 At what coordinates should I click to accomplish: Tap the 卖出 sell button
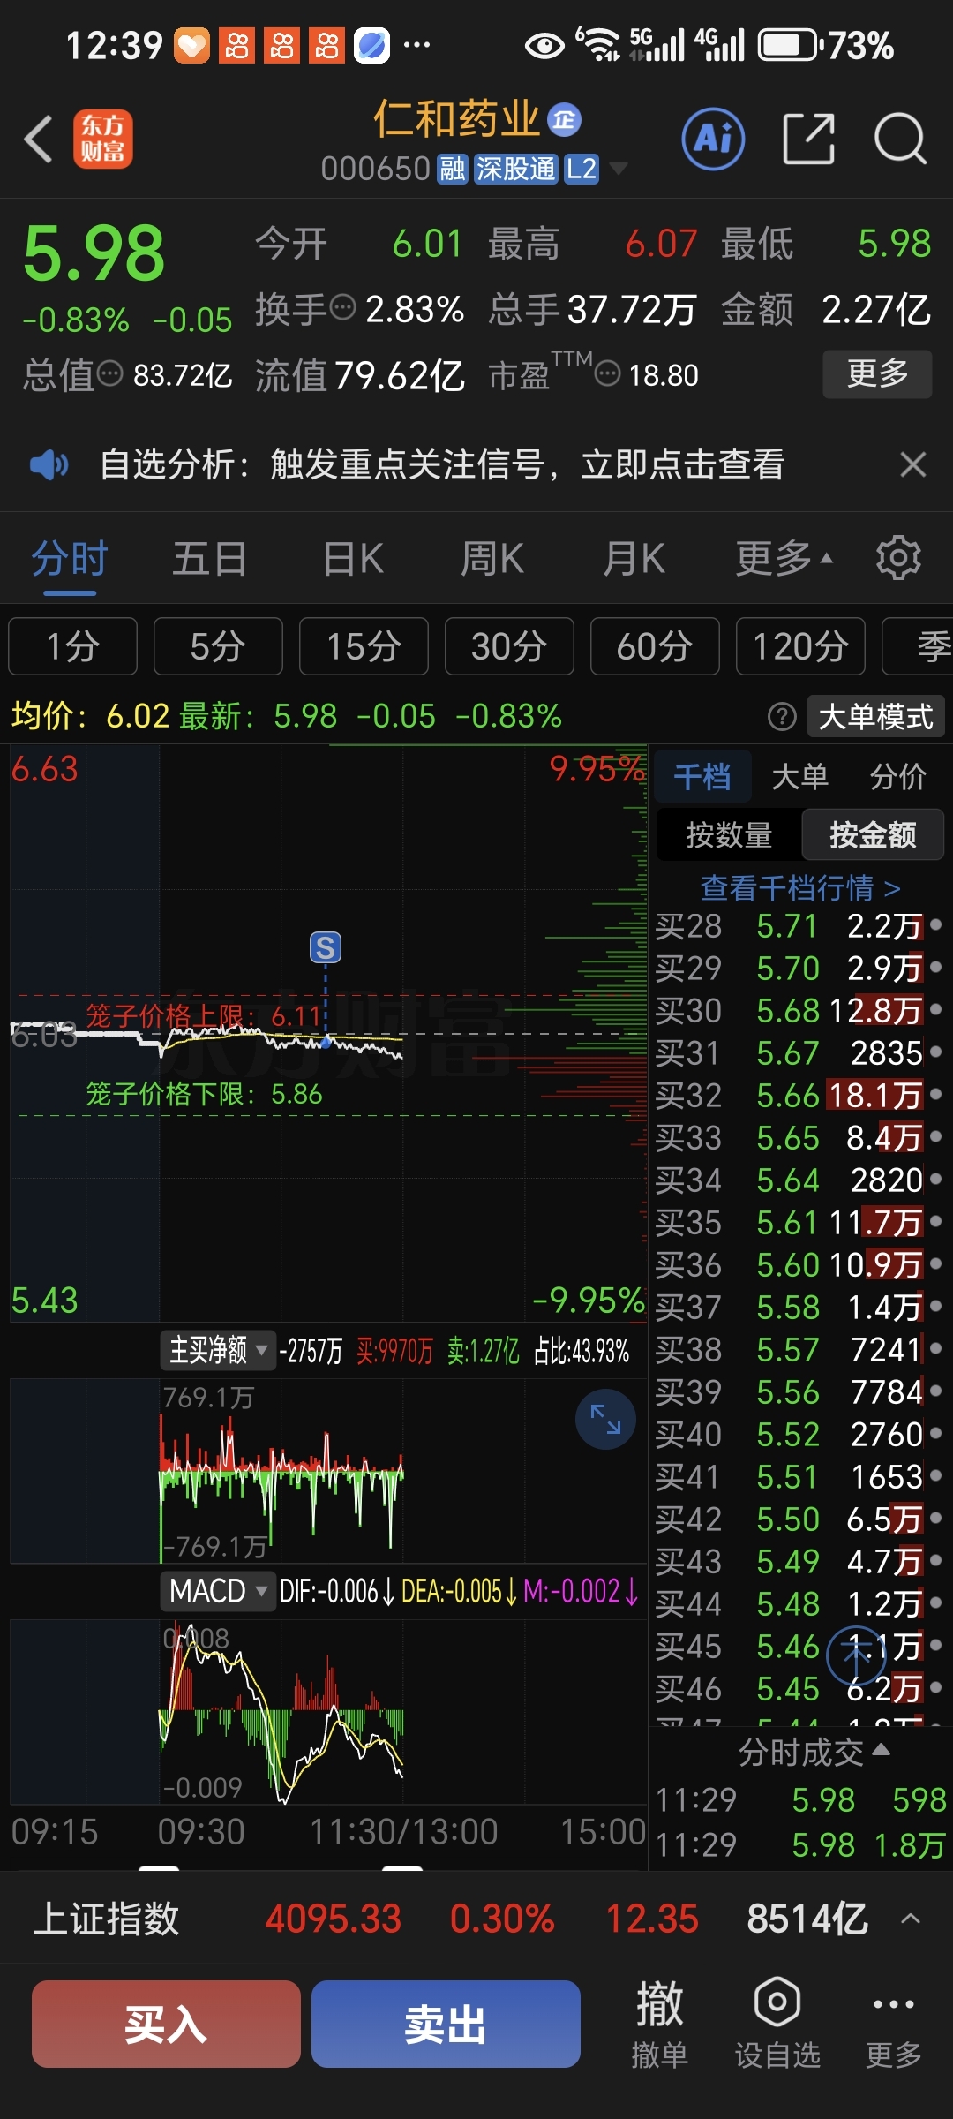pos(446,2024)
